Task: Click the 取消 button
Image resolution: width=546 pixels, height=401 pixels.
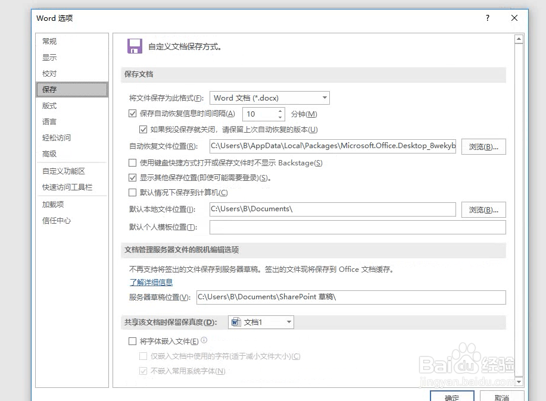Action: tap(502, 397)
